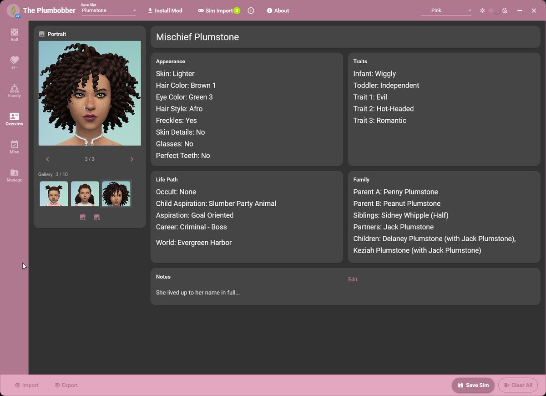Minimize the Plumbobber window
Viewport: 546px width, 396px height.
click(x=521, y=10)
